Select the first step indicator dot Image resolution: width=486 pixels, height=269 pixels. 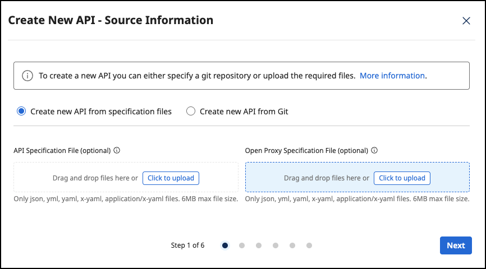[225, 245]
